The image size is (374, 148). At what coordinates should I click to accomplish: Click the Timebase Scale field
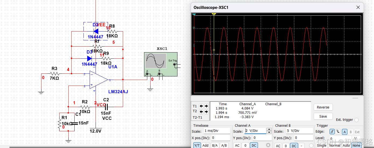(217, 131)
